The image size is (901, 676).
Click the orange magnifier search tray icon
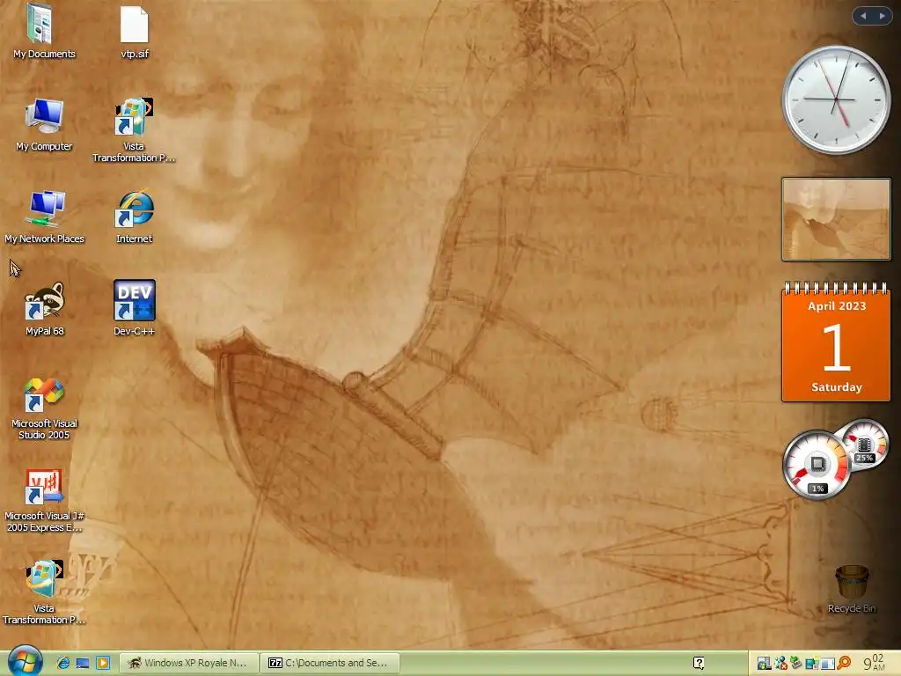pyautogui.click(x=844, y=664)
